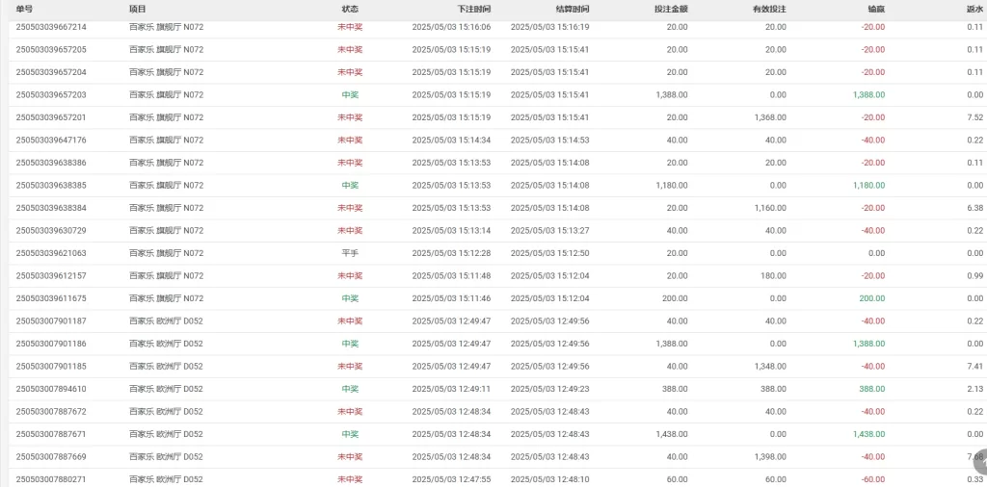
Task: Click the 中奖 status for order 250503039638385
Action: 350,186
